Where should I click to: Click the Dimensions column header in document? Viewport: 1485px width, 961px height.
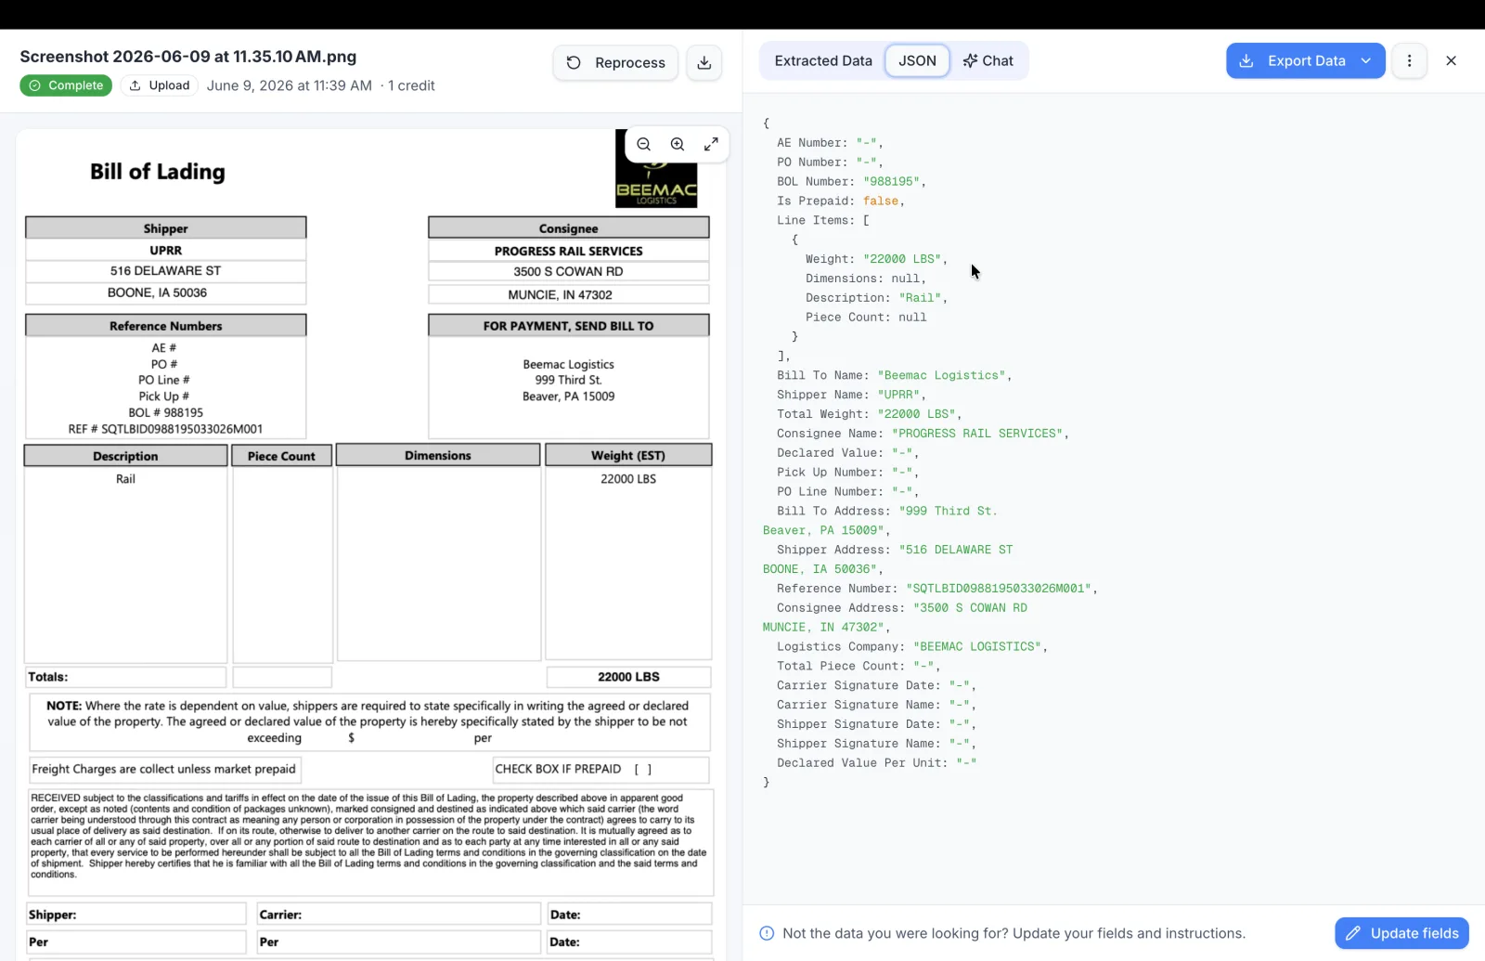click(x=438, y=455)
